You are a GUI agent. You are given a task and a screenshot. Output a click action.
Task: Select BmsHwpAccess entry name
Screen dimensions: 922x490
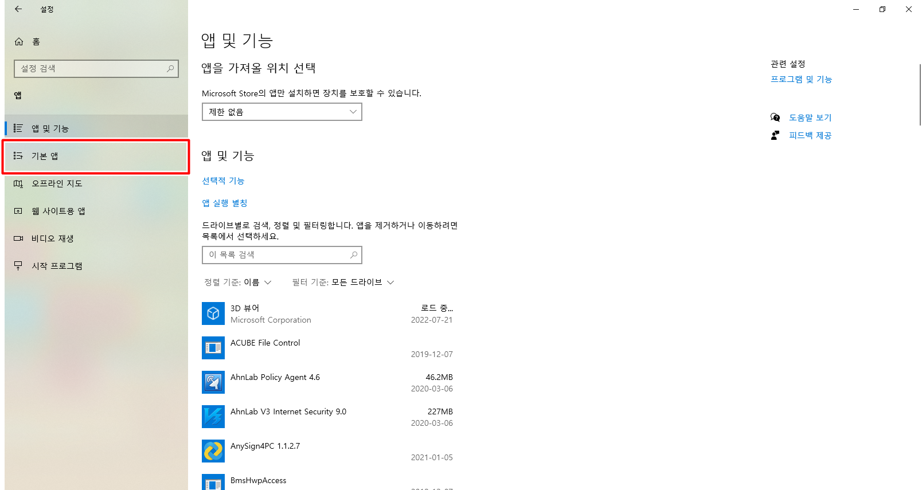[258, 480]
